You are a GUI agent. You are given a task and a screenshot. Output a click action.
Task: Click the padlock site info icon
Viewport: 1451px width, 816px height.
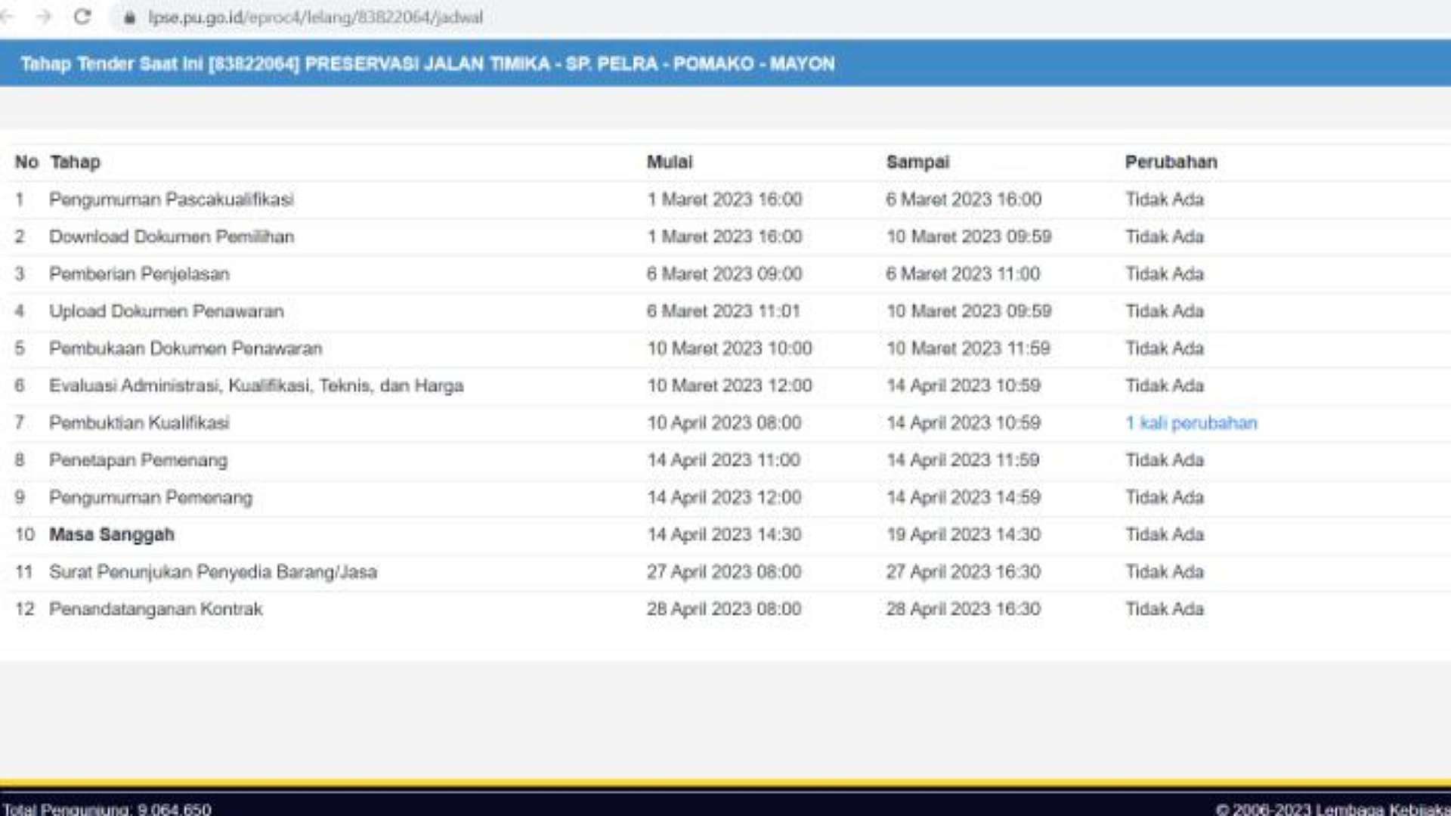[129, 17]
